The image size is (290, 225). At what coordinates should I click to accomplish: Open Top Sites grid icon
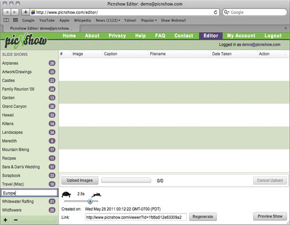click(x=15, y=20)
